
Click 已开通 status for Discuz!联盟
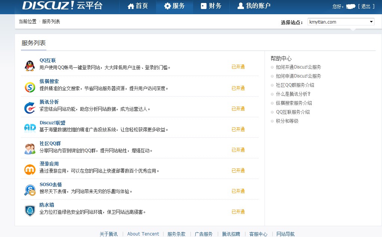coord(238,129)
